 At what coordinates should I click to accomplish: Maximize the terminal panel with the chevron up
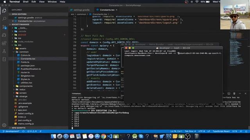240,93
